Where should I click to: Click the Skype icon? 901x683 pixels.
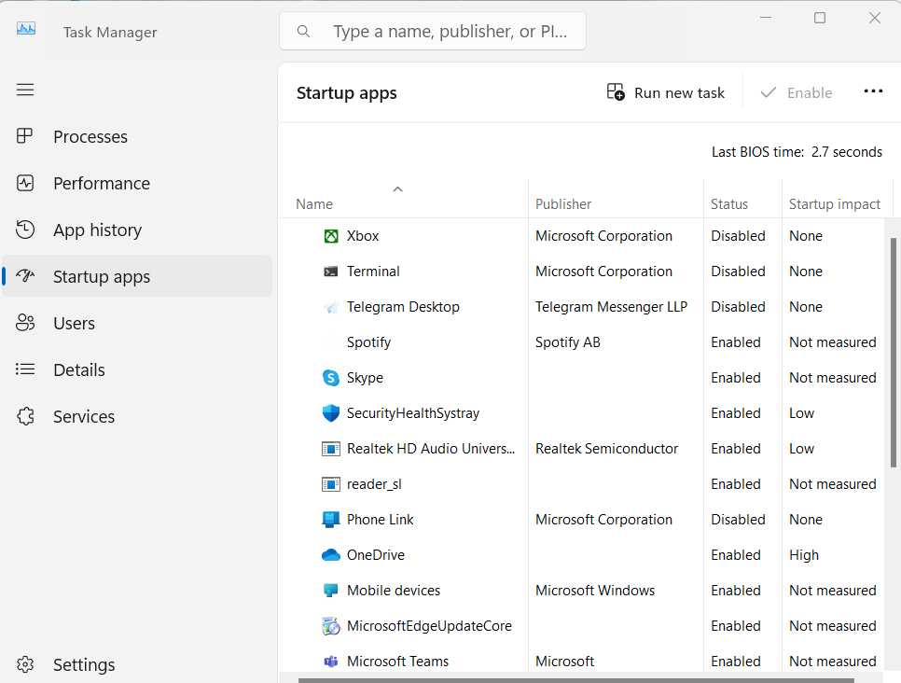tap(331, 378)
